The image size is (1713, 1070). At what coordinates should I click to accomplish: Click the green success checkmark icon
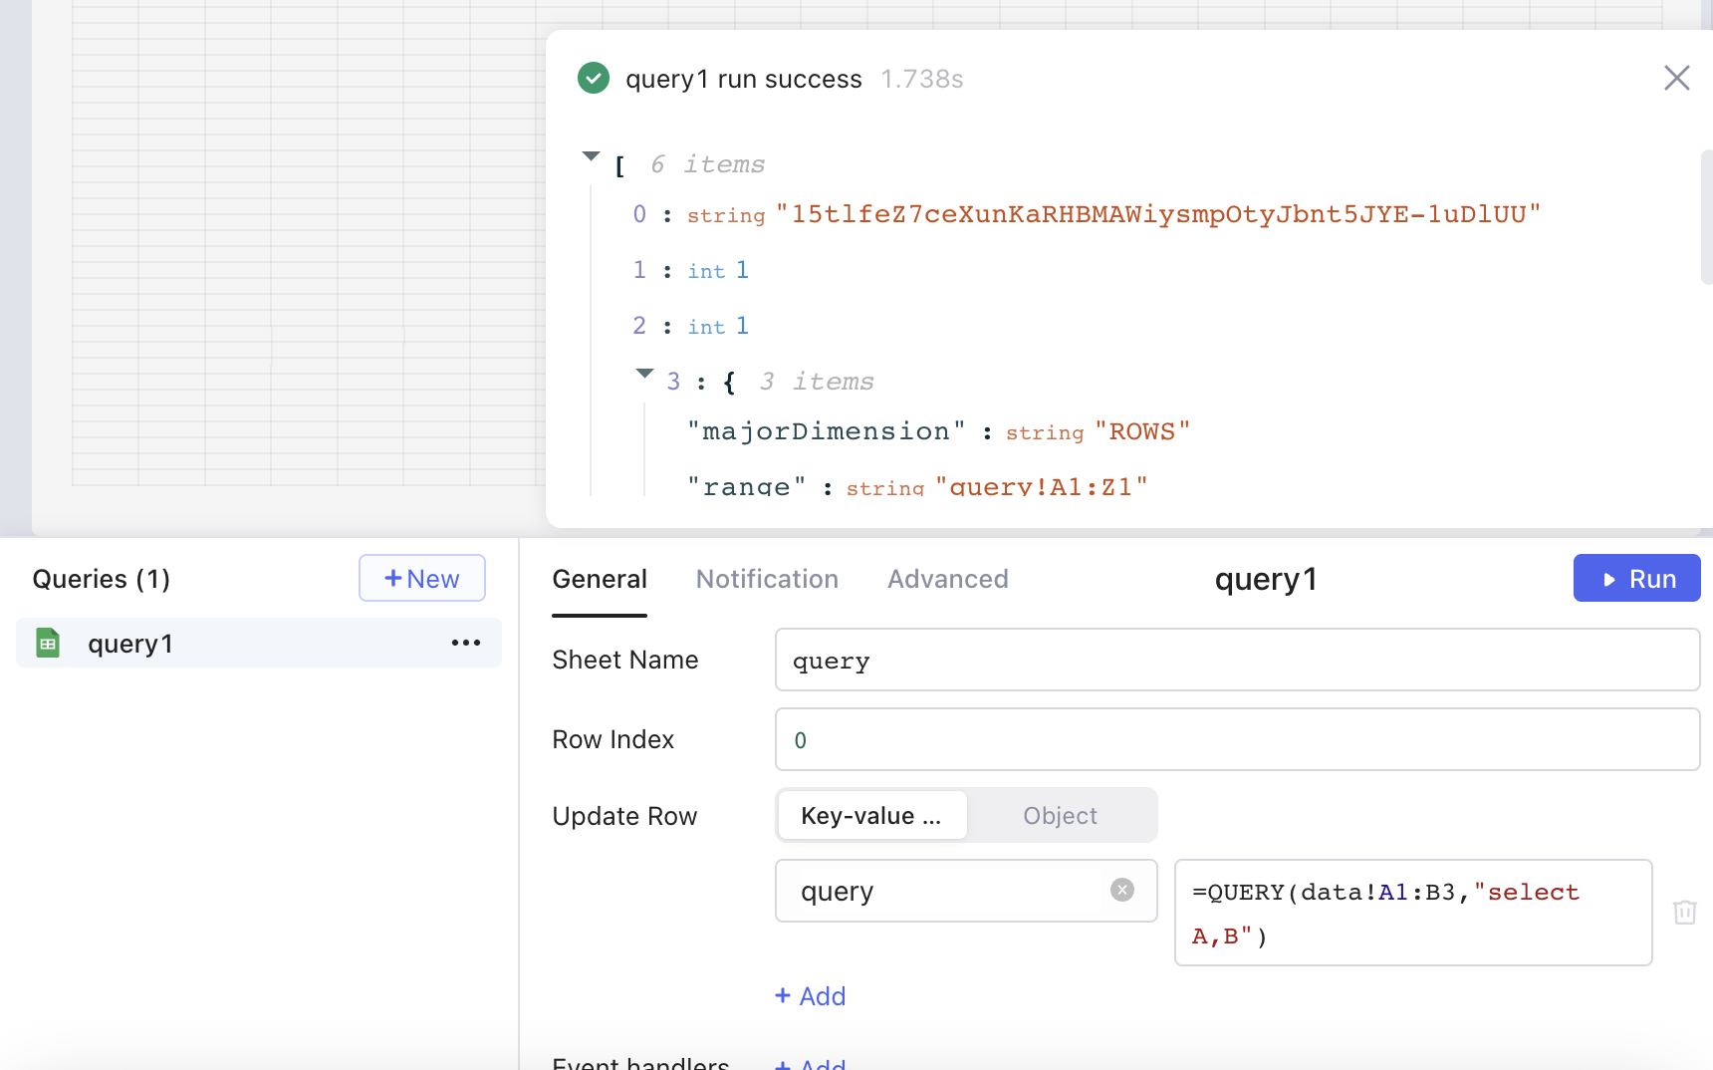point(594,78)
